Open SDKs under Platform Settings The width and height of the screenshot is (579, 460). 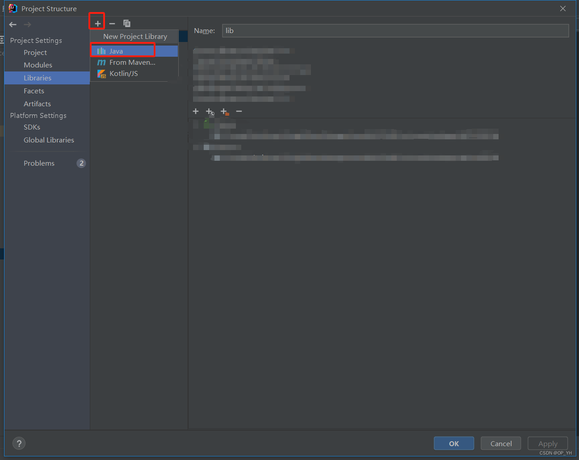point(32,127)
